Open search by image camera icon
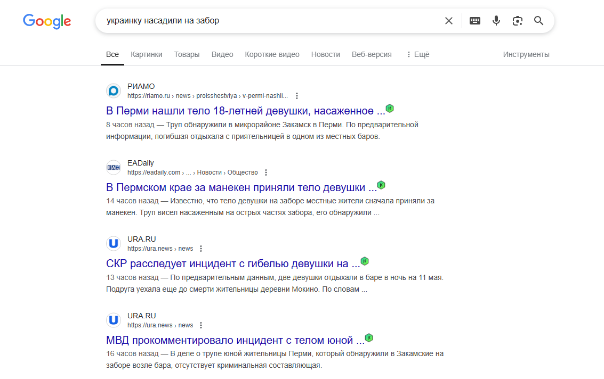Viewport: 604px width, 379px height. [x=517, y=21]
